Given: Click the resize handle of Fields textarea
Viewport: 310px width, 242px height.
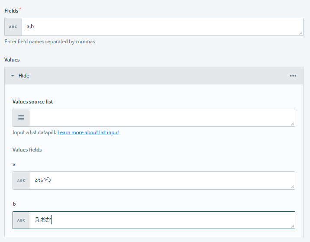Looking at the screenshot, I should click(x=300, y=33).
